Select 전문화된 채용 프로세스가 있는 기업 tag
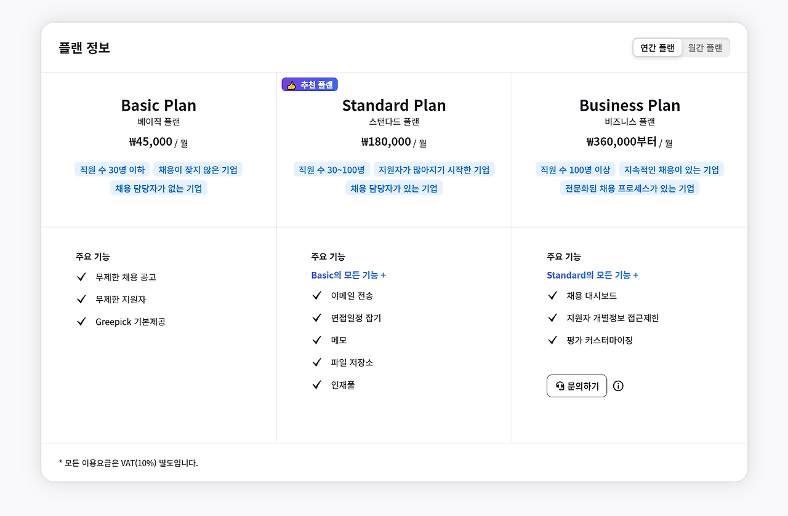This screenshot has width=788, height=516. pyautogui.click(x=630, y=188)
